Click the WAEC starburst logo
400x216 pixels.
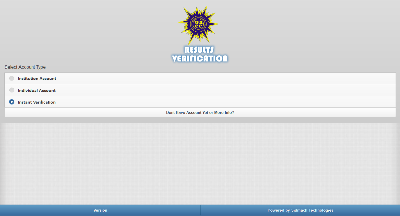(198, 25)
